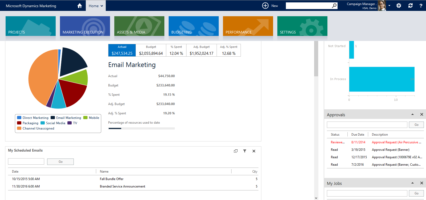Click Go in the My Jobs panel
Viewport: 426px width, 200px height.
(416, 193)
